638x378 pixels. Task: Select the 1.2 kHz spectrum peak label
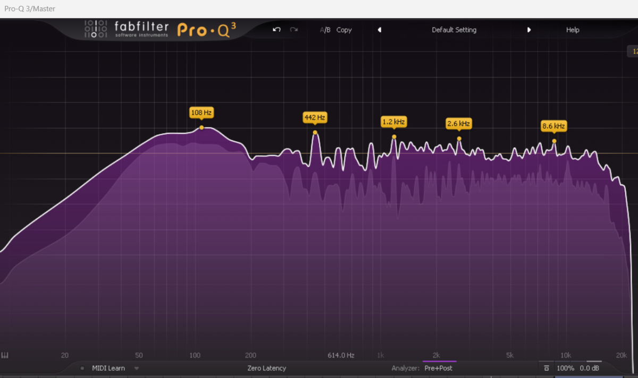[x=393, y=122]
